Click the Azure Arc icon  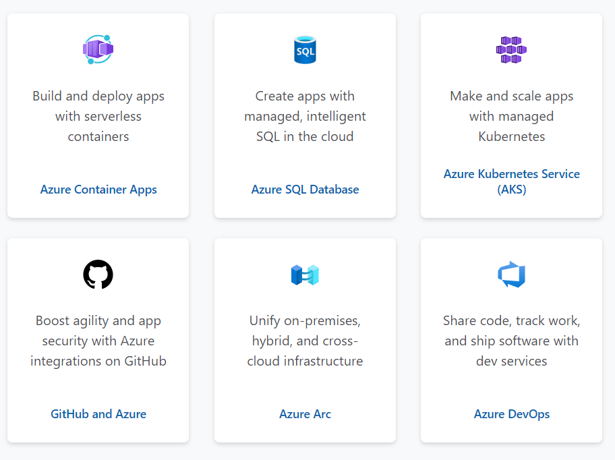point(305,275)
